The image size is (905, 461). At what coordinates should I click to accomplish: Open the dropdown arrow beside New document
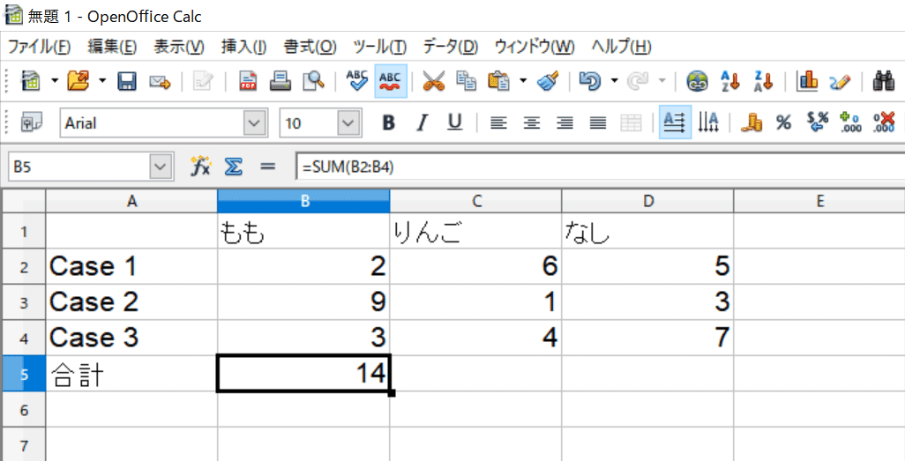click(x=55, y=81)
